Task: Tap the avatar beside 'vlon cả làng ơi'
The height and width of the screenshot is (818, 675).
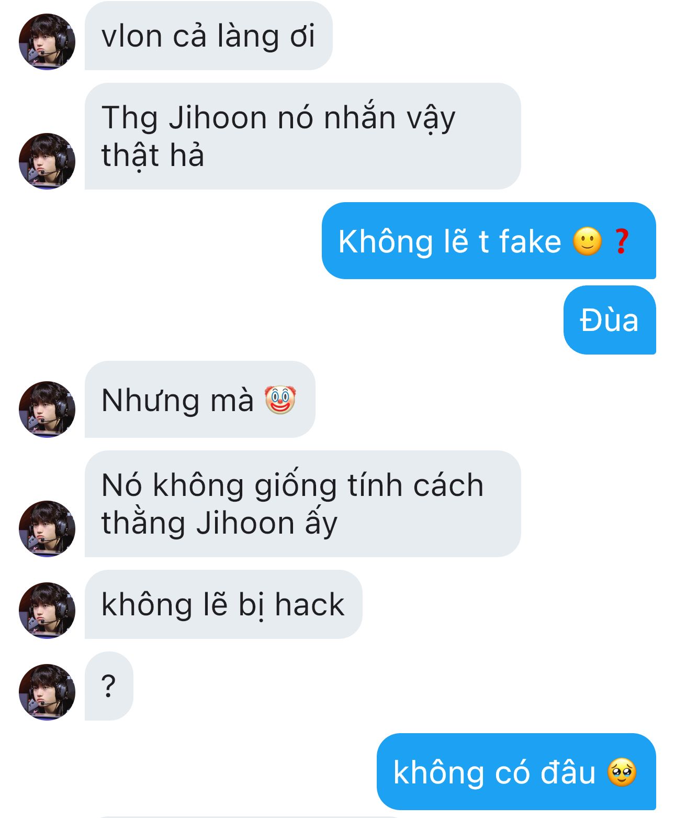Action: click(x=47, y=42)
